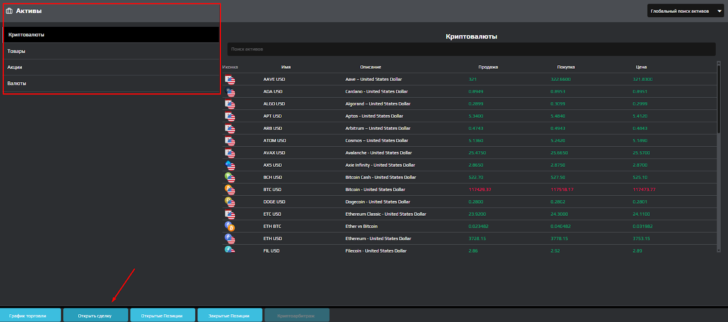Image resolution: width=728 pixels, height=322 pixels.
Task: Click the AAVE USD coin icon
Action: [x=230, y=80]
